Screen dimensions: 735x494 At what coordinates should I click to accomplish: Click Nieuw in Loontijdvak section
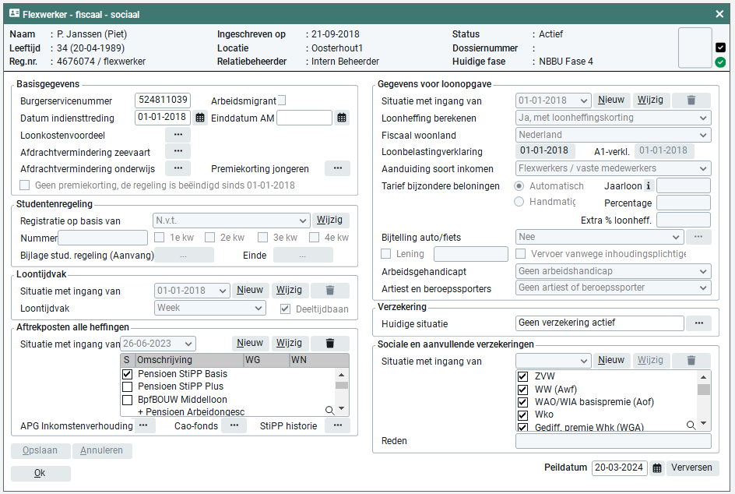click(250, 291)
